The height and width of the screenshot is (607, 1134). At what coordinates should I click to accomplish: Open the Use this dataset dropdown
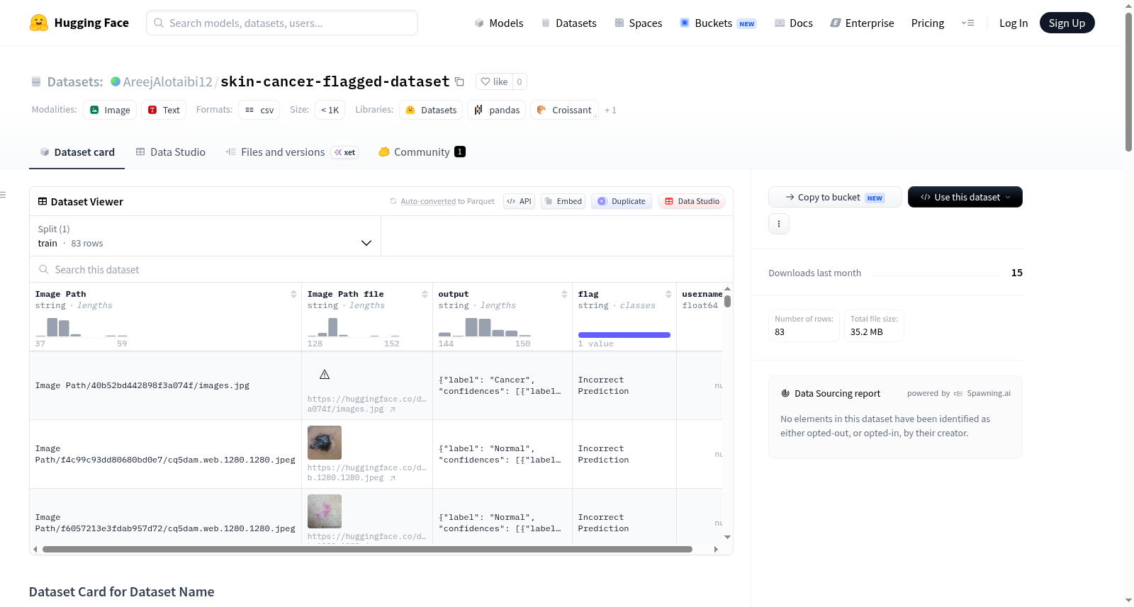pos(965,197)
